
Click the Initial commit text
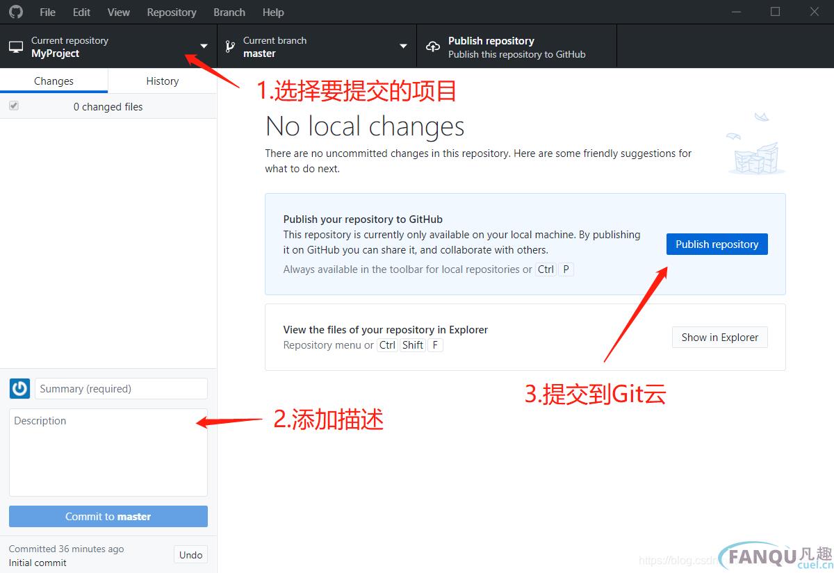38,563
